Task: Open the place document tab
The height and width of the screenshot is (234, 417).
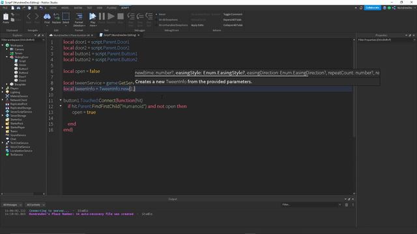Action: (x=71, y=35)
